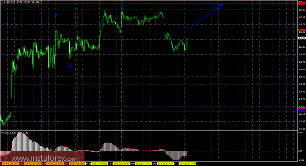Select the blue cross marker above first peak
The width and height of the screenshot is (306, 166).
point(56,15)
